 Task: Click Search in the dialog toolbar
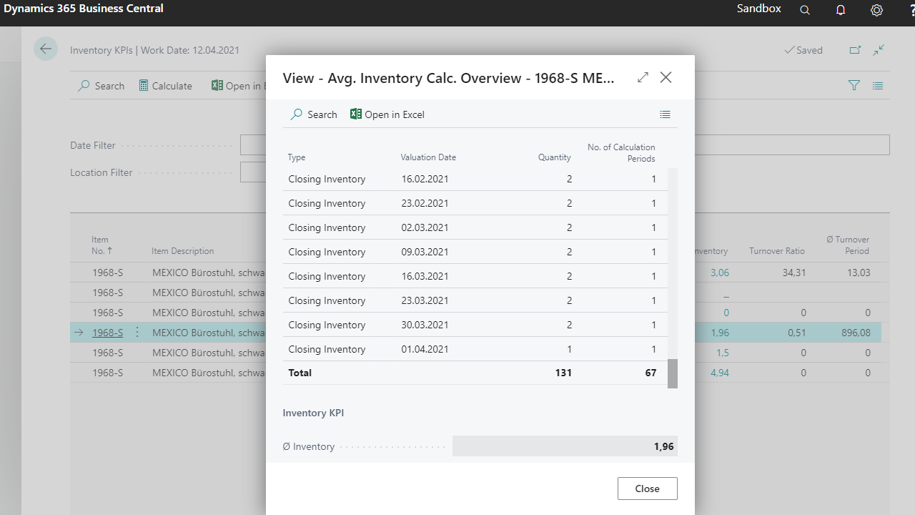pos(314,114)
